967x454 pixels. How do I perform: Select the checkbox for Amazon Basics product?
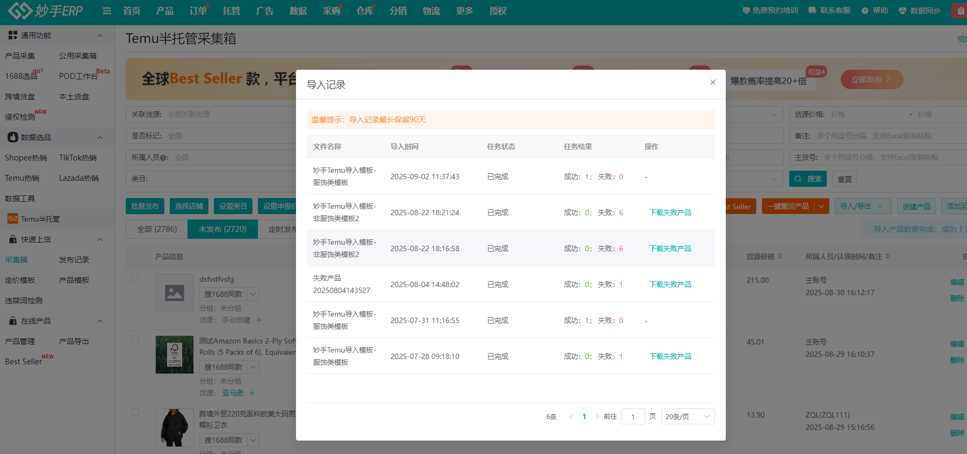coord(135,339)
